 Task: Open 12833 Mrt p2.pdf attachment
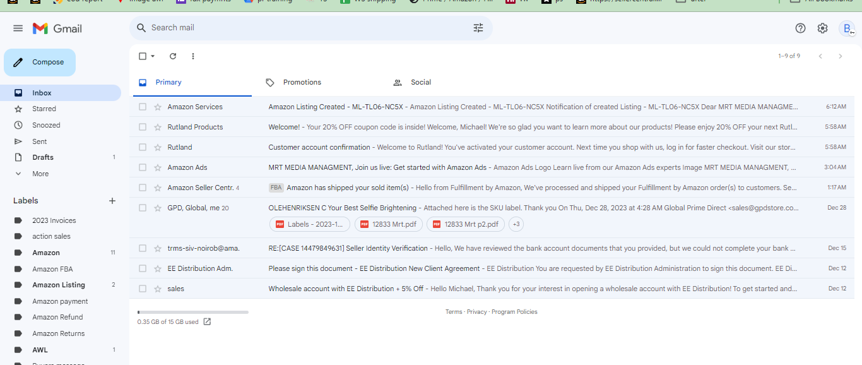point(466,224)
